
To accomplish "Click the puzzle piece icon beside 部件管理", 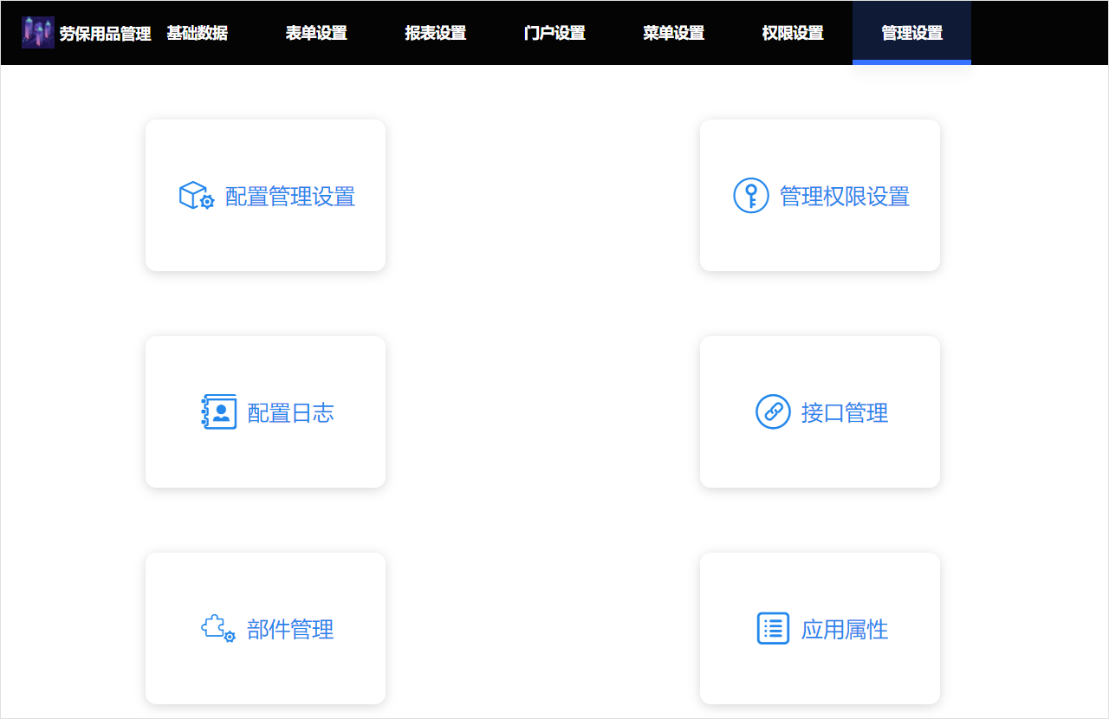I will [218, 629].
